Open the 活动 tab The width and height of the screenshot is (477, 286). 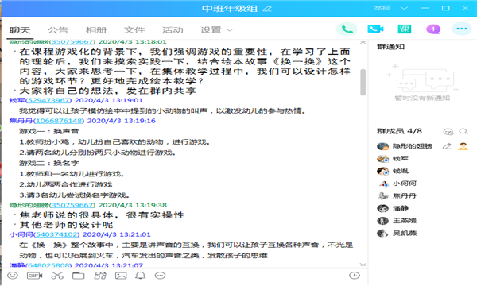click(173, 30)
